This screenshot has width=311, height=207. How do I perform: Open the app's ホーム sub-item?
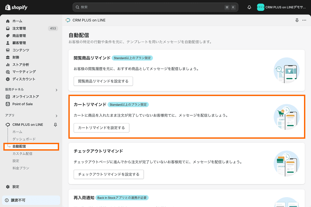click(x=17, y=132)
